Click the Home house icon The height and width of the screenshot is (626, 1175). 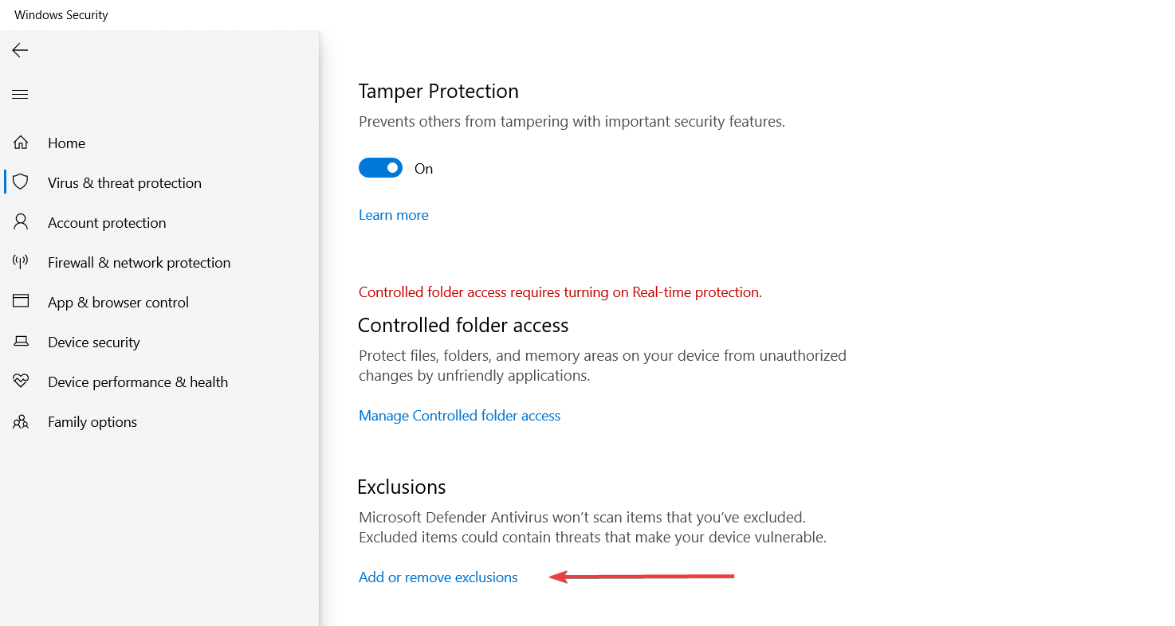point(21,143)
